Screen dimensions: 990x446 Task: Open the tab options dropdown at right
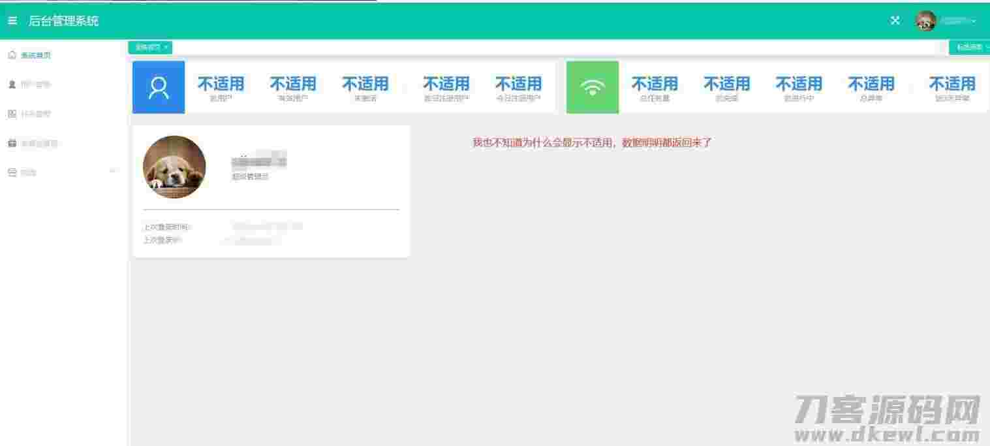tap(970, 47)
